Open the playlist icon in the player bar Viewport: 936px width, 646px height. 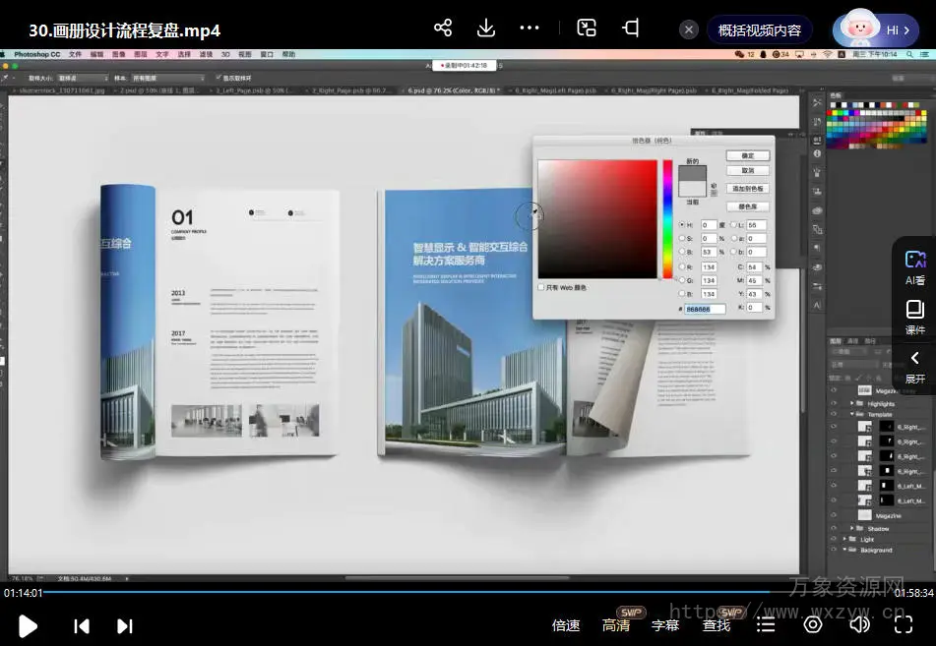(766, 624)
